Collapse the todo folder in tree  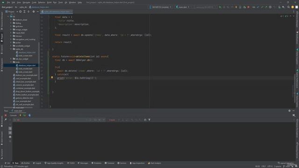pos(11,62)
